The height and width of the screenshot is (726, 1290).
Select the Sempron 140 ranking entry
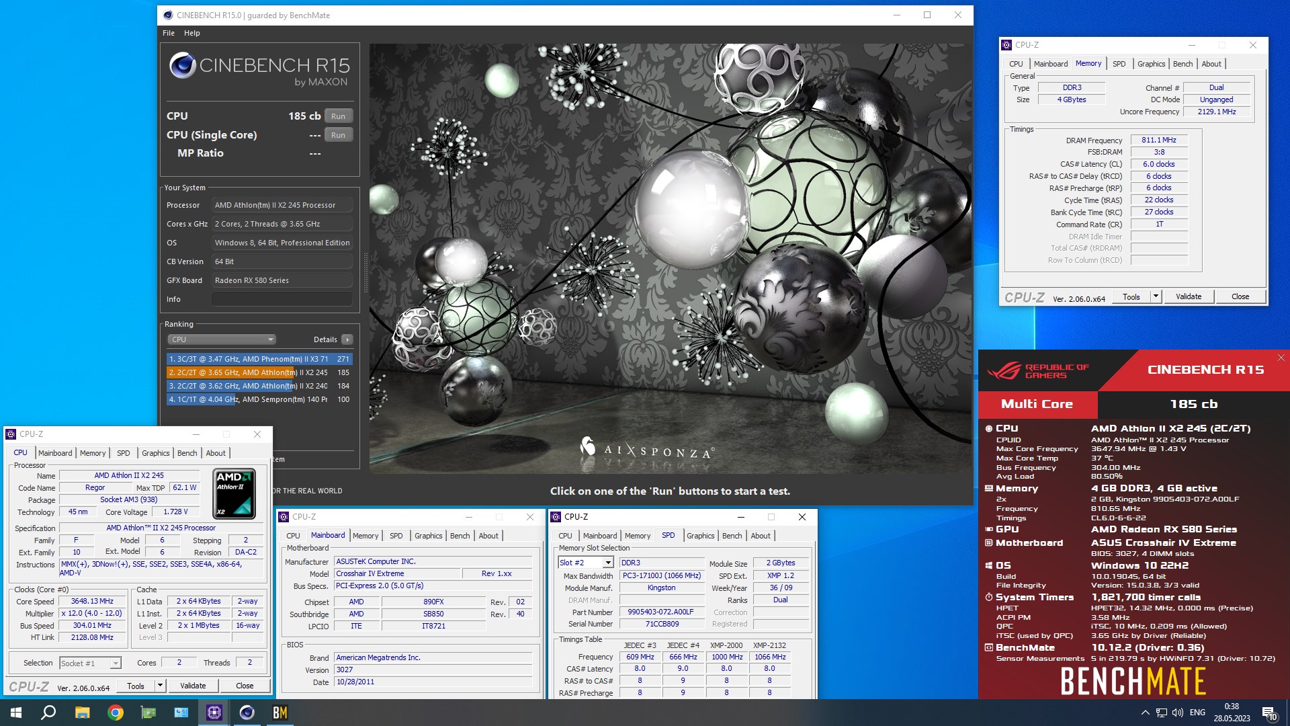tap(259, 399)
